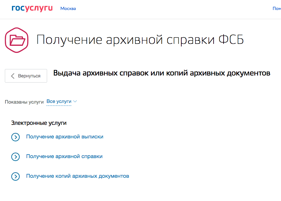The width and height of the screenshot is (281, 201).
Task: Go back with the Вернуться button
Action: click(26, 76)
